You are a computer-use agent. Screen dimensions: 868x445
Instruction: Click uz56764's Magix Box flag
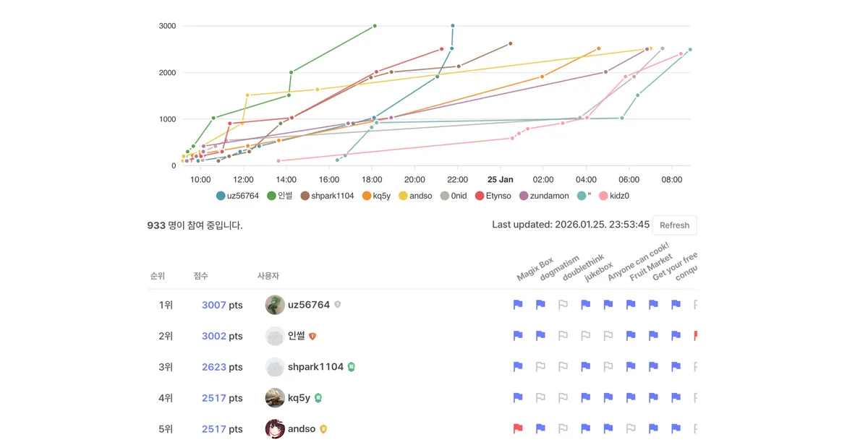(x=518, y=305)
